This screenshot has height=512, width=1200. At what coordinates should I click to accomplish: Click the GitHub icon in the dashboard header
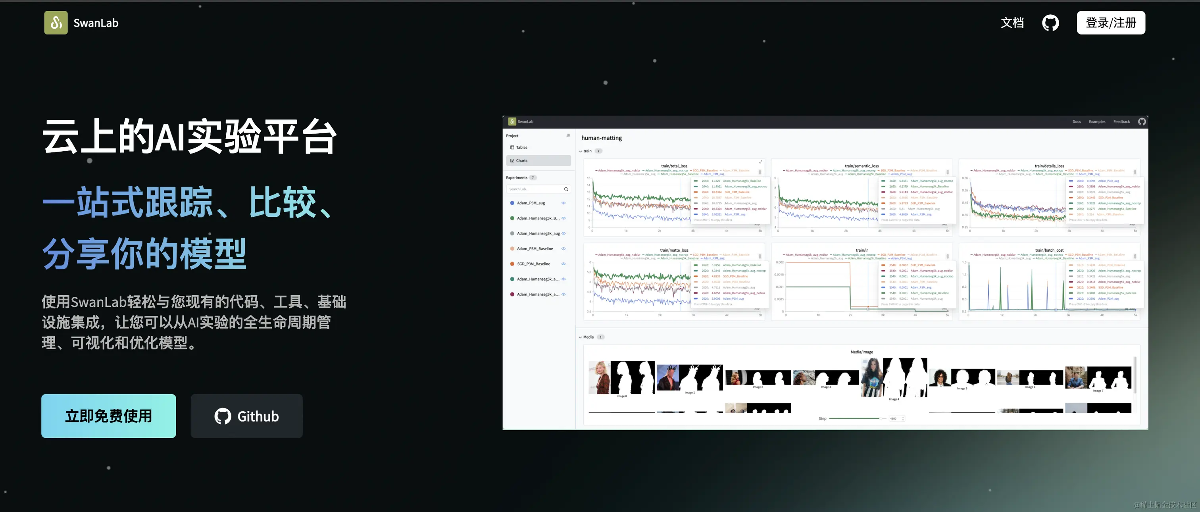tap(1142, 121)
